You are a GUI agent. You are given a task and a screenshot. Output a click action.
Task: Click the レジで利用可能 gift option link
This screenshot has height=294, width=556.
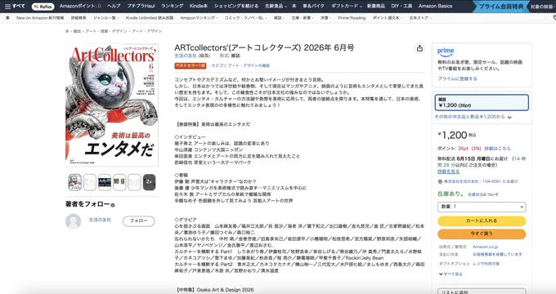pyautogui.click(x=486, y=264)
